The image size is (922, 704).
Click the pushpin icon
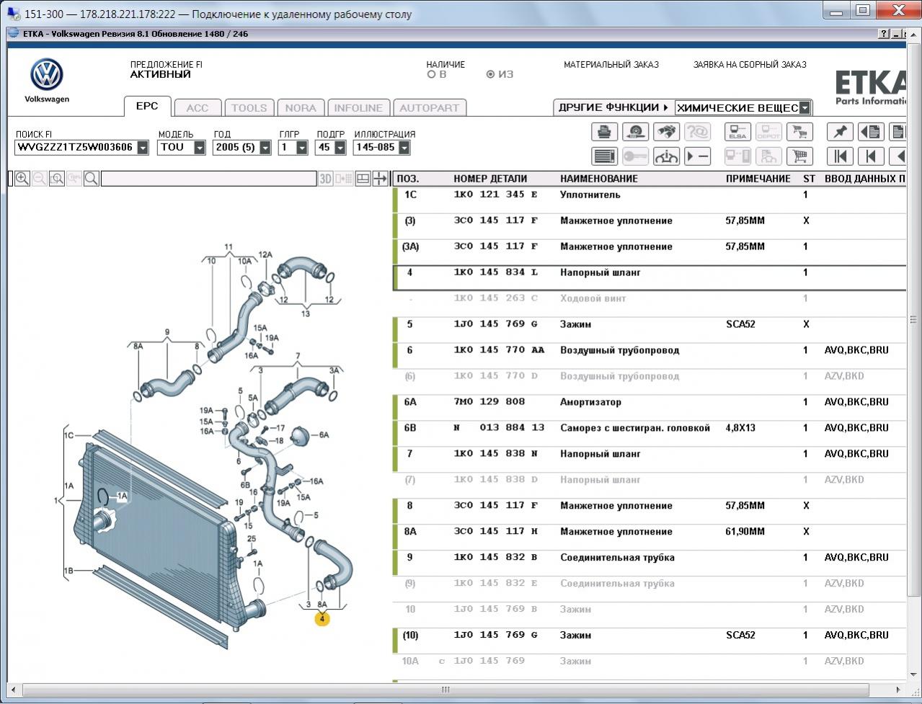click(x=840, y=132)
